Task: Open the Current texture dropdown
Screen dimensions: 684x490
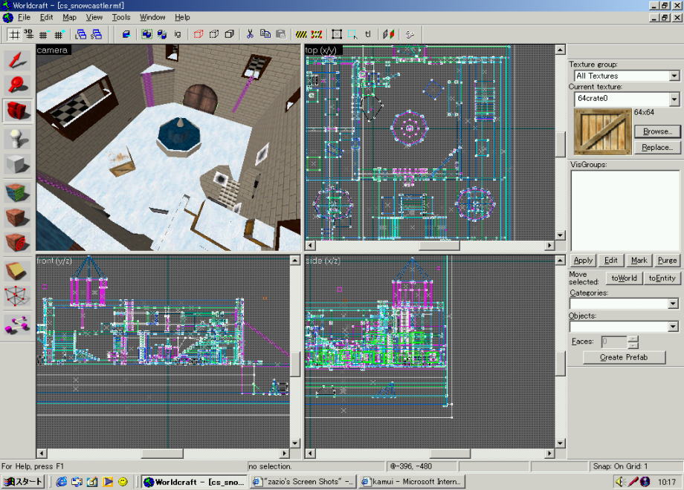Action: [674, 99]
